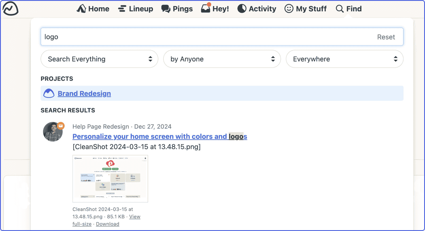The height and width of the screenshot is (231, 425).
Task: Click the Find search menu
Action: point(348,9)
